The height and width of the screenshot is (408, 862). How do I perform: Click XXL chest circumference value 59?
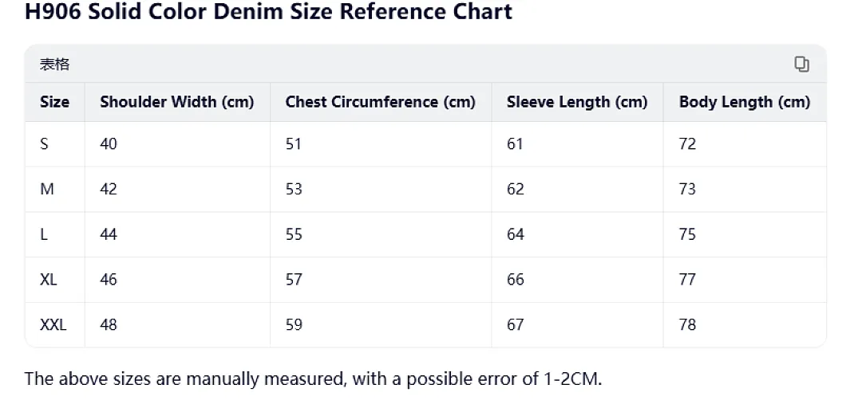(294, 325)
